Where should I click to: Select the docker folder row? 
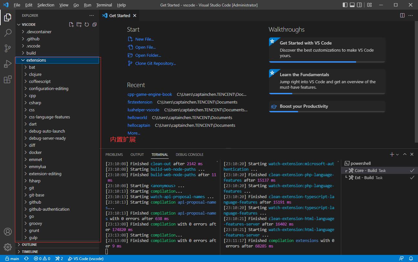(57, 152)
